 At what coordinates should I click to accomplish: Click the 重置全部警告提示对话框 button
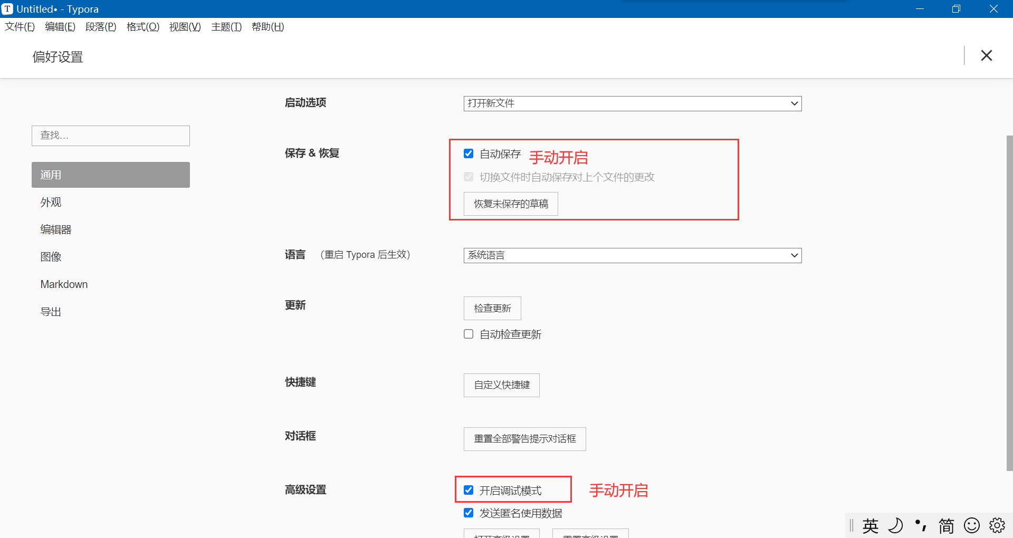point(525,439)
